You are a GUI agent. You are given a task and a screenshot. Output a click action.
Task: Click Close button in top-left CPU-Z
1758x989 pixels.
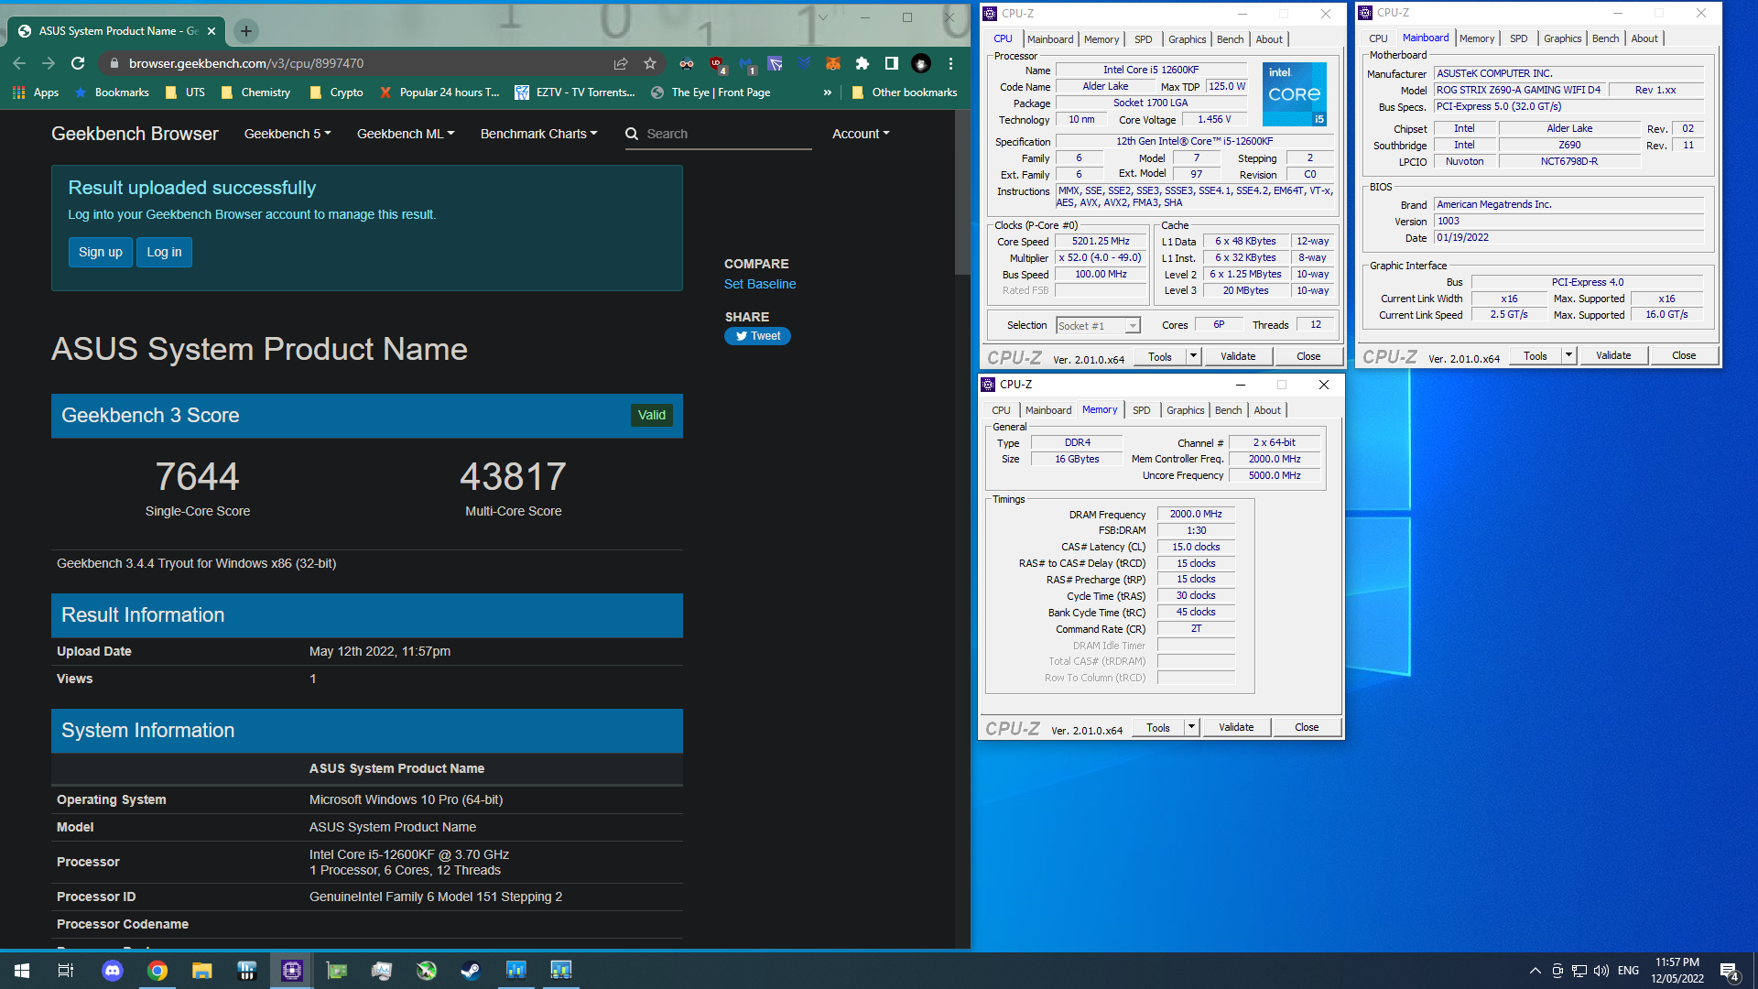1308,356
